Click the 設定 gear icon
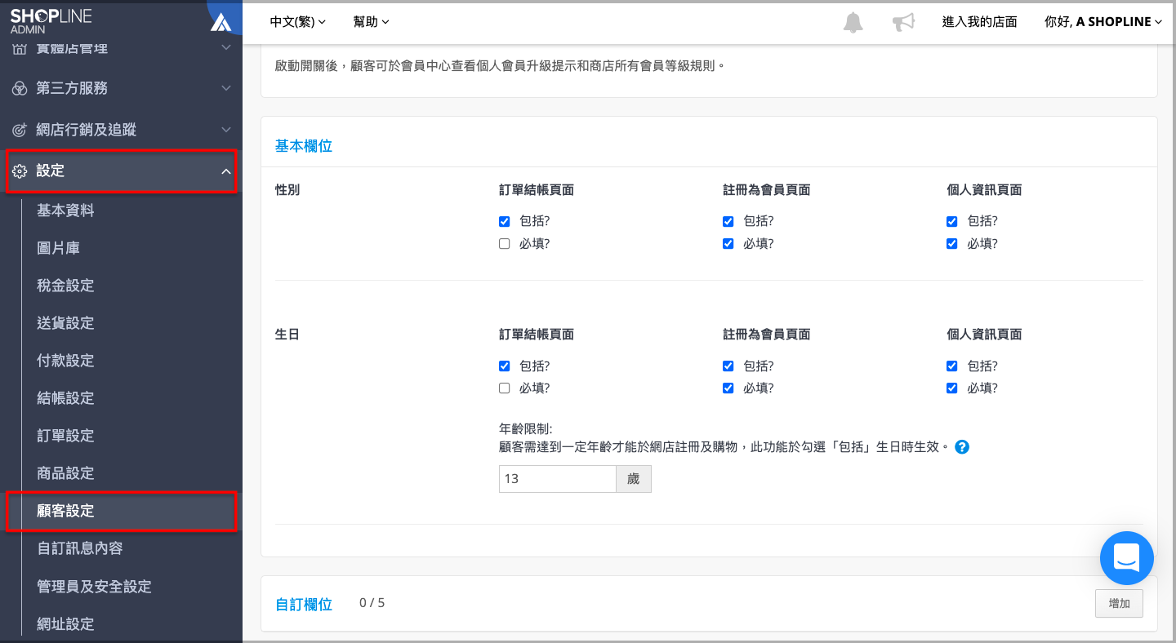This screenshot has width=1176, height=643. pos(20,171)
